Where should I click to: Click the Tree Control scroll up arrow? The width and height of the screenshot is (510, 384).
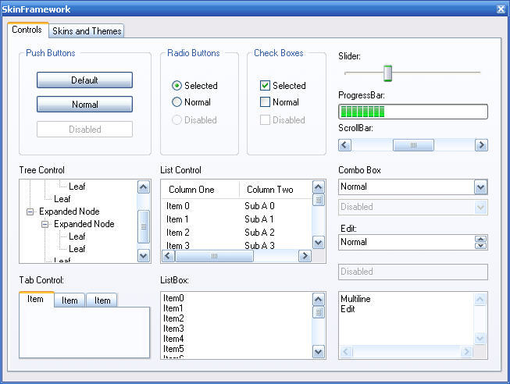[144, 187]
